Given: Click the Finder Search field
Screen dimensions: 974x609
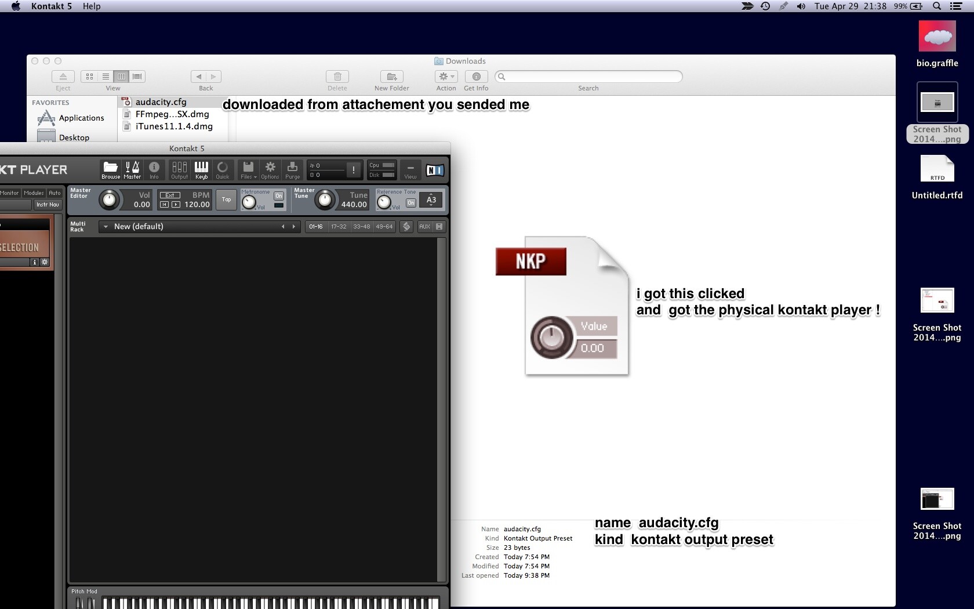Looking at the screenshot, I should (x=588, y=77).
